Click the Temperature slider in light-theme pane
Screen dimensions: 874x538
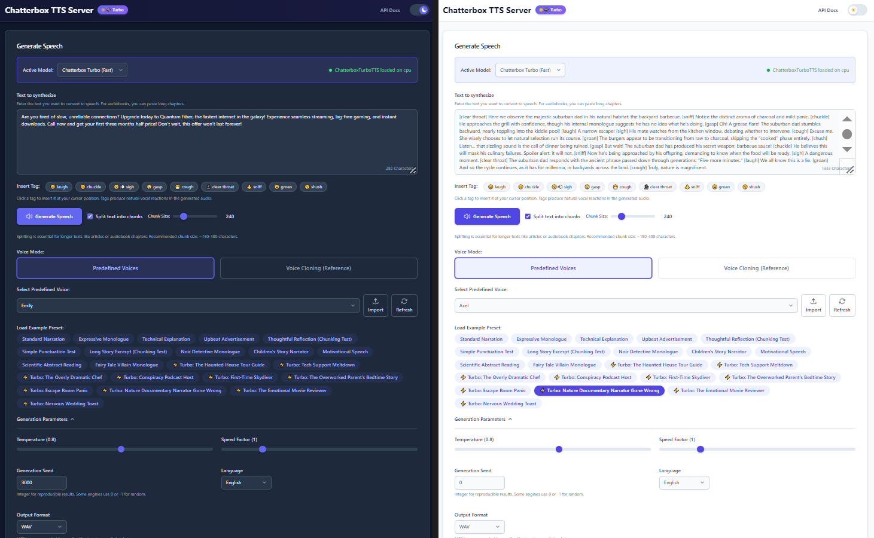pos(553,449)
